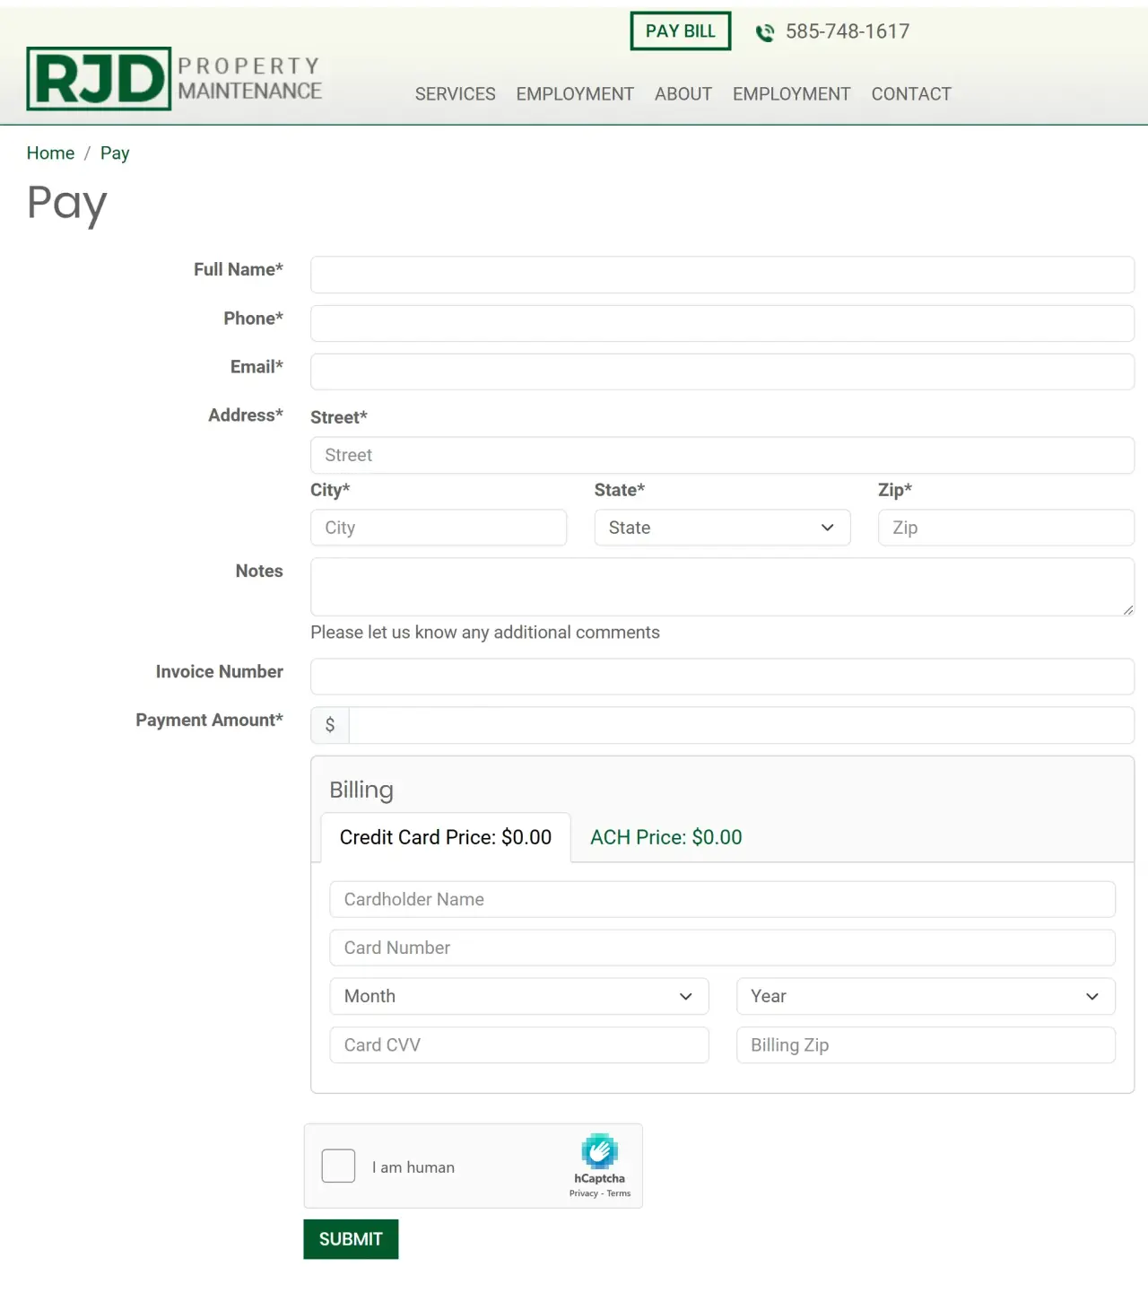Click into the Card CVV field
1148x1293 pixels.
(x=519, y=1044)
